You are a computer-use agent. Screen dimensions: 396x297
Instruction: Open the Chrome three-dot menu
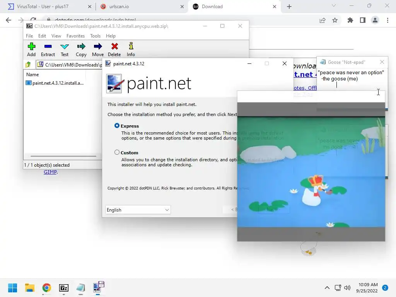[387, 20]
